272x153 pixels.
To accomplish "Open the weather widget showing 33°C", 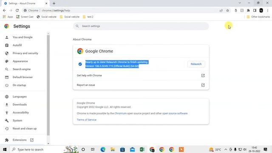I will tap(215, 149).
